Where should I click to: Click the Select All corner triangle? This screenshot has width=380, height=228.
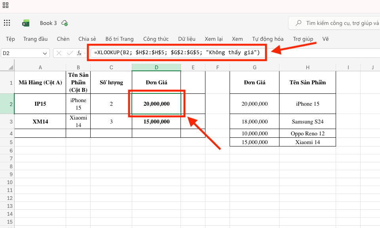click(x=11, y=67)
